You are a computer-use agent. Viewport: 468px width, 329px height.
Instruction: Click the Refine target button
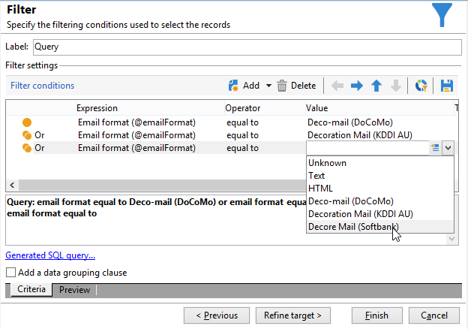(292, 315)
